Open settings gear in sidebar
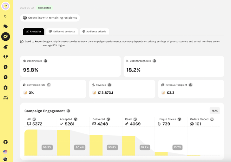Viewport: 231px width, 162px height. (x=5, y=142)
